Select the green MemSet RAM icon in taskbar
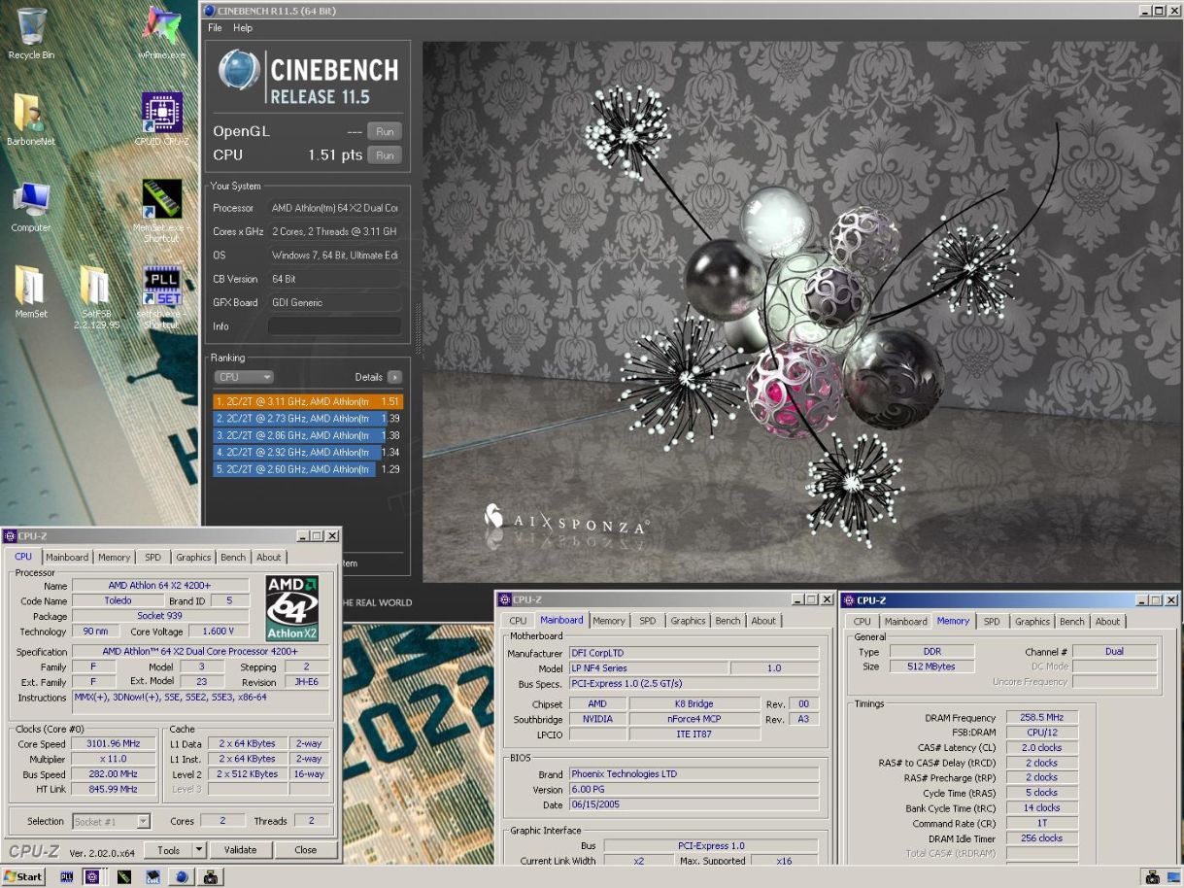This screenshot has width=1184, height=888. tap(124, 876)
